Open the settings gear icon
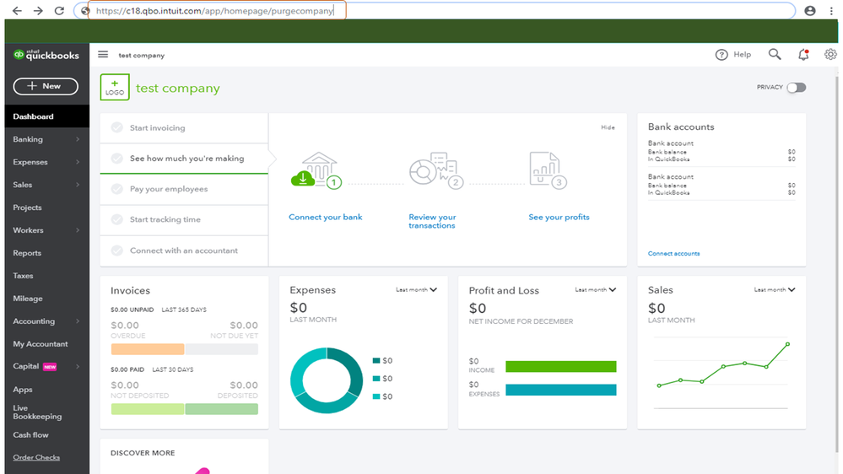The width and height of the screenshot is (843, 474). click(830, 55)
